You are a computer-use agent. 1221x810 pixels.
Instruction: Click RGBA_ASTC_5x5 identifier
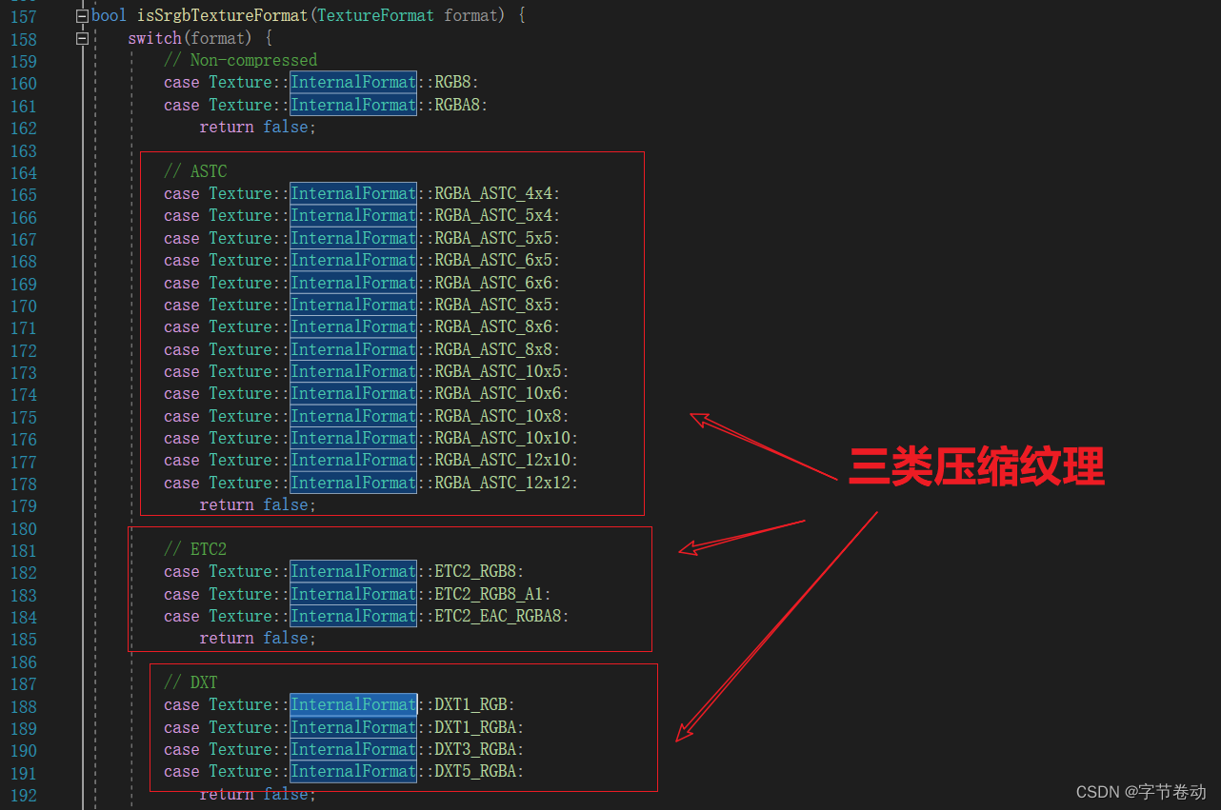point(493,238)
